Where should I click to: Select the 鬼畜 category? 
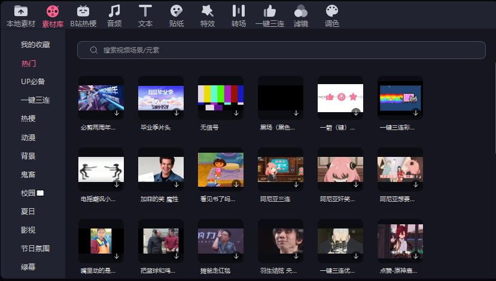(x=28, y=174)
